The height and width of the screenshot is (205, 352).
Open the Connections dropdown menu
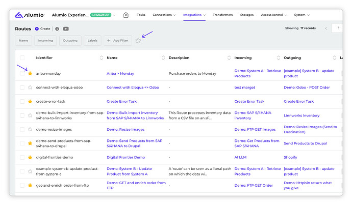coord(164,15)
